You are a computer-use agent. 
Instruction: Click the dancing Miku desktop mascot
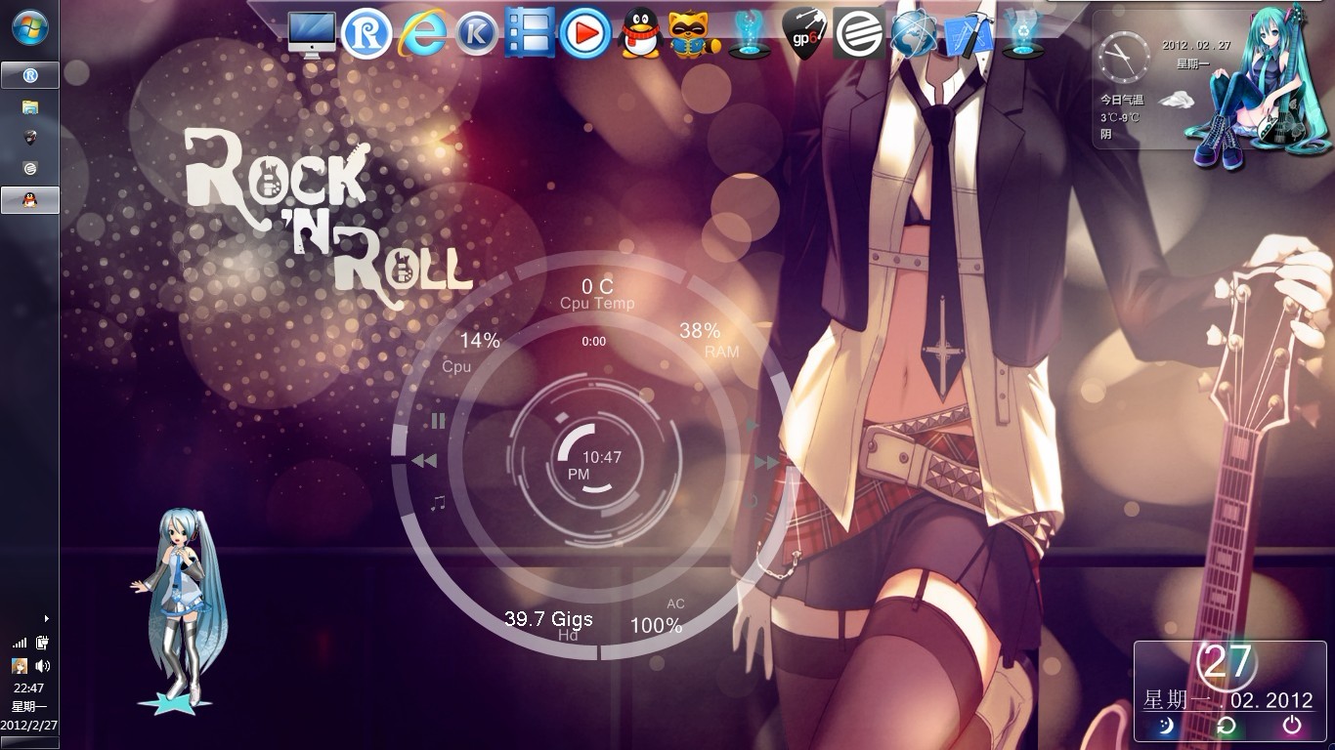180,611
